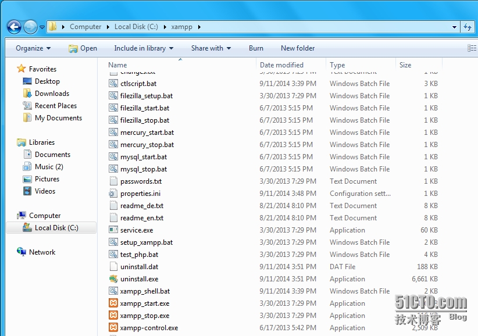Click the folder icon in address bar
The image size is (478, 336).
(x=53, y=27)
